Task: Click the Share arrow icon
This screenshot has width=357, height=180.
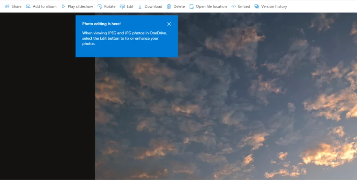Action: [x=7, y=6]
